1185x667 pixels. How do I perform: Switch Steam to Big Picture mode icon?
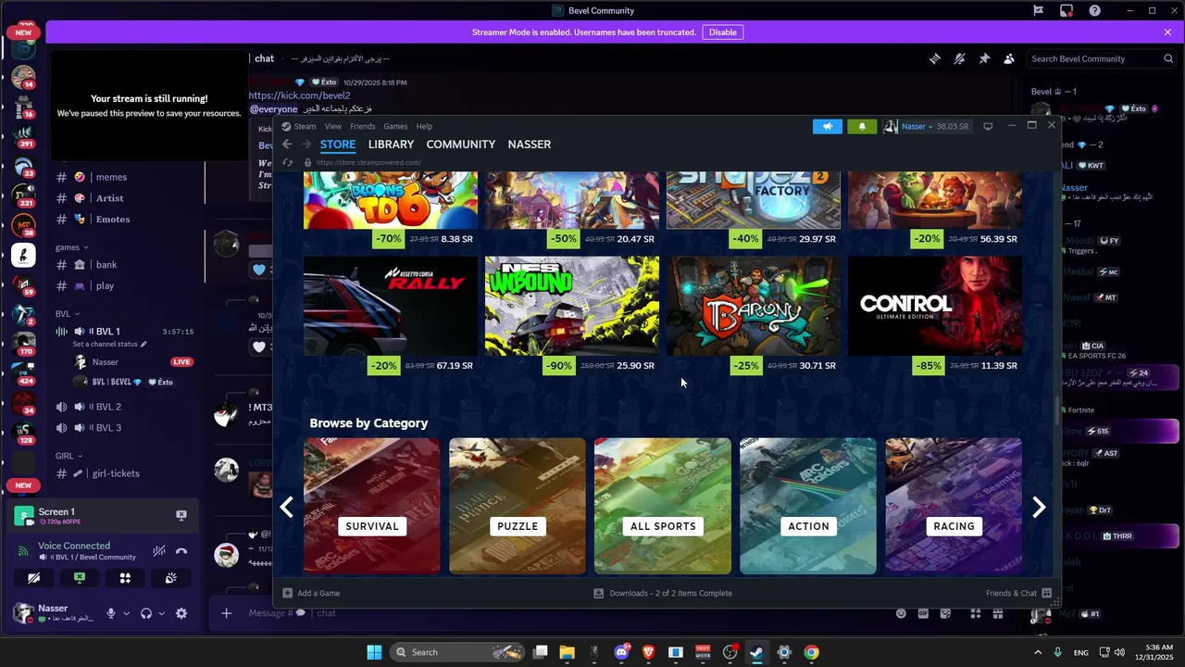click(x=988, y=126)
